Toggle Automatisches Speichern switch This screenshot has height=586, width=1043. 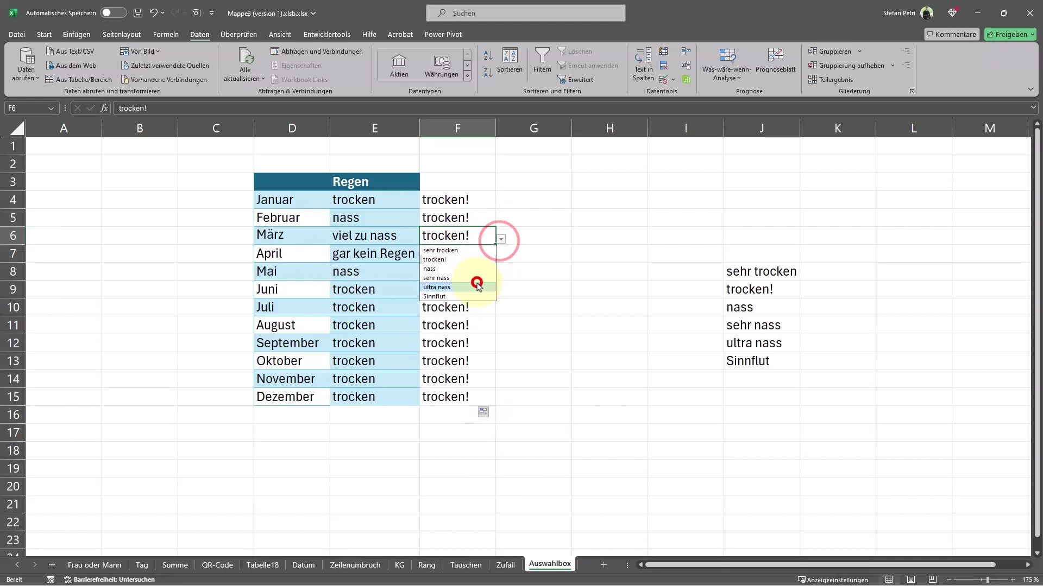click(x=114, y=13)
